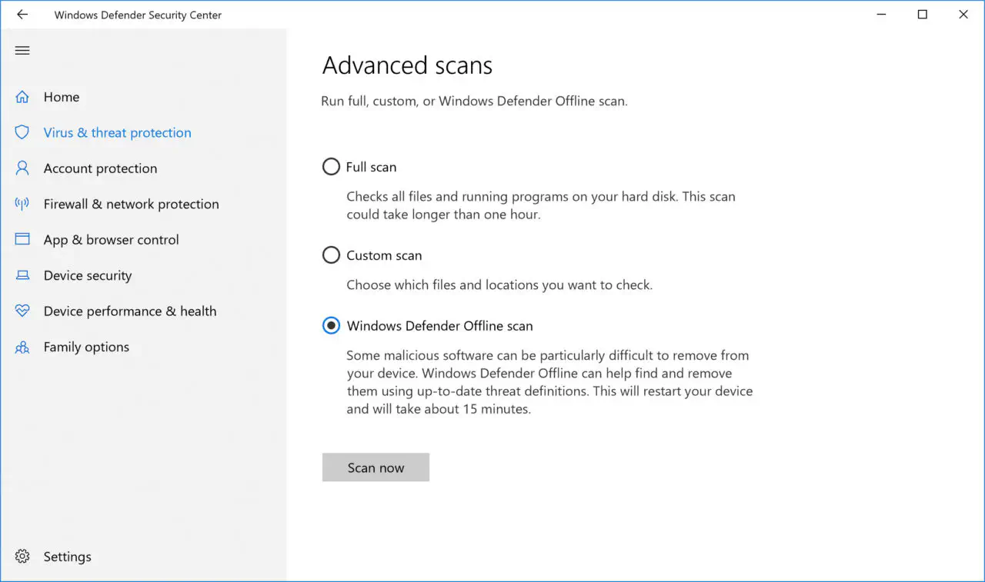This screenshot has width=985, height=582.
Task: Click the Scan now button
Action: pyautogui.click(x=376, y=467)
